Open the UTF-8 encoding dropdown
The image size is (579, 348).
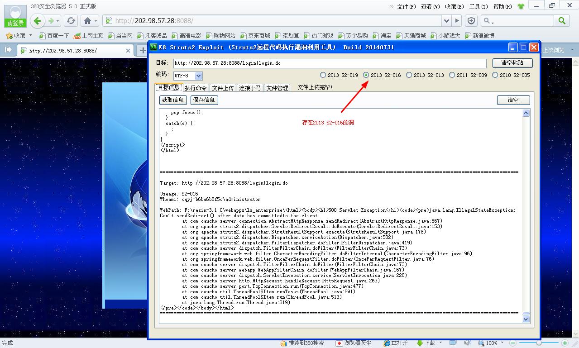(x=198, y=76)
